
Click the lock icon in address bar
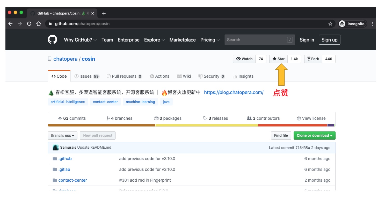[x=50, y=24]
